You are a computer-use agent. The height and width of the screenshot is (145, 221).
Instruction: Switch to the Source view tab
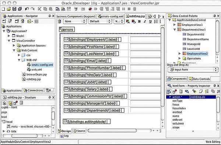(x=79, y=131)
